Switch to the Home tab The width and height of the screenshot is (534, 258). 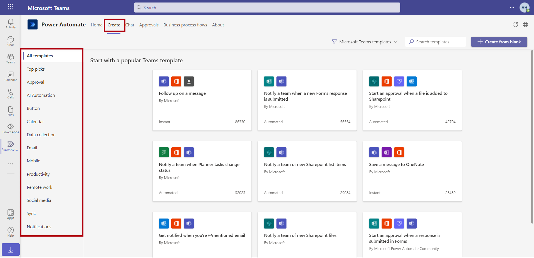97,25
